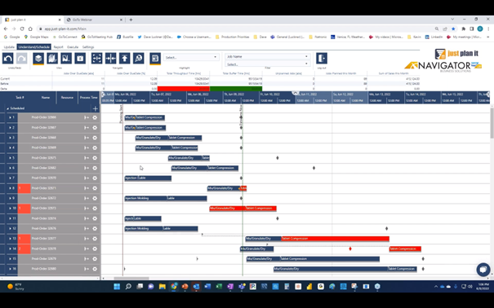This screenshot has width=494, height=308.
Task: Click the pin icon for task row 5
Action: coord(86,158)
